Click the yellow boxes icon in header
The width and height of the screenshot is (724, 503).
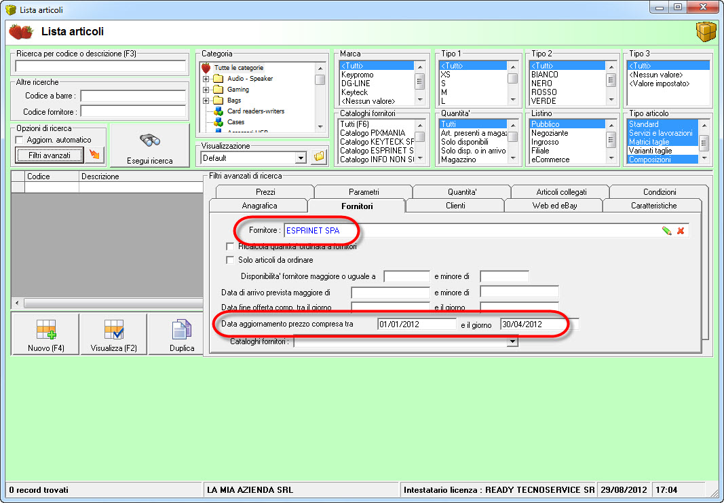pyautogui.click(x=706, y=31)
